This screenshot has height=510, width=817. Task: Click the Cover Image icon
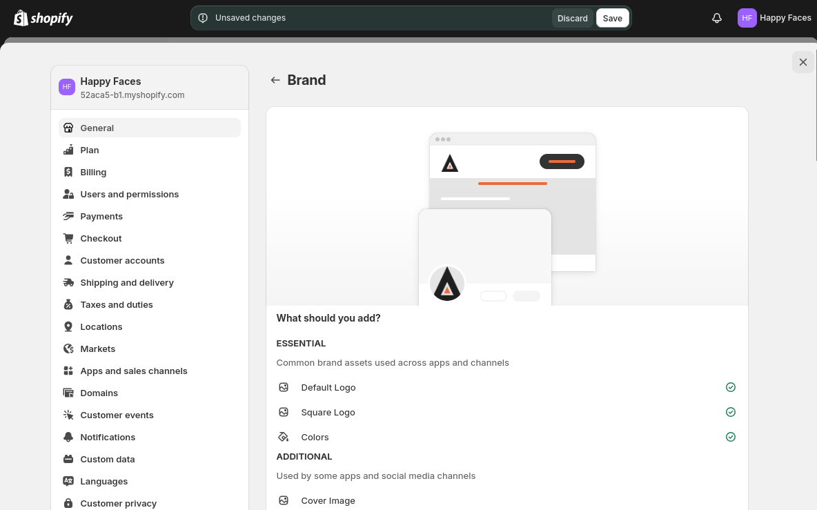tap(284, 500)
